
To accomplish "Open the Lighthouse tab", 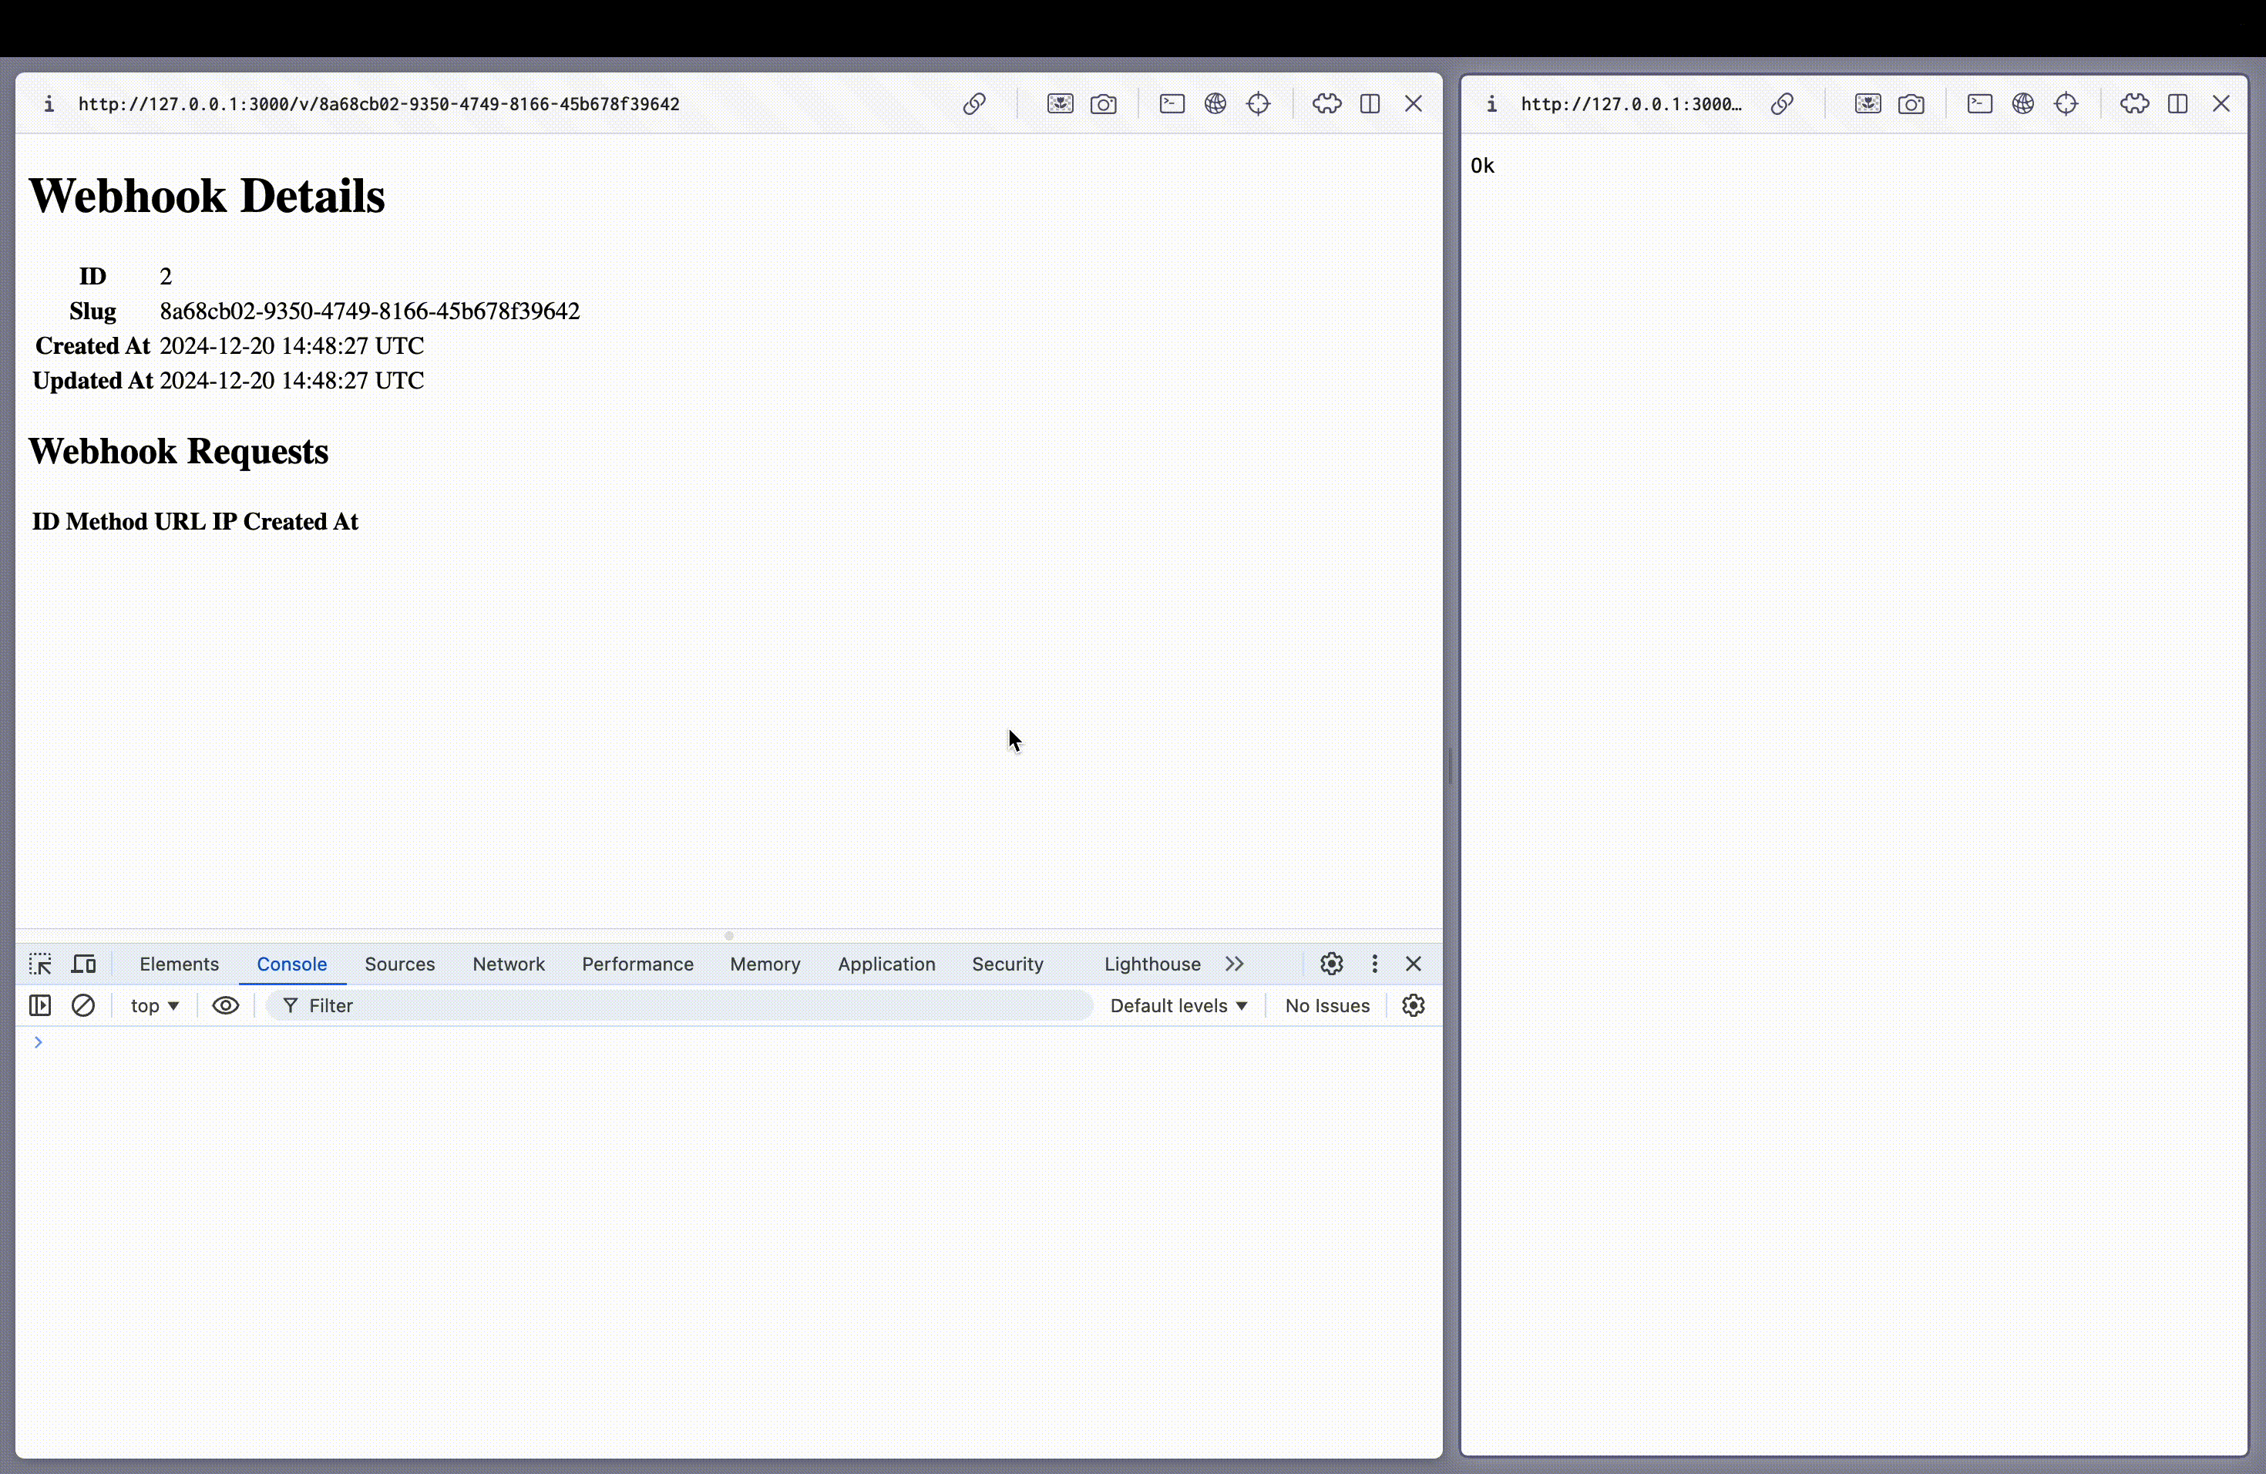I will click(x=1152, y=964).
